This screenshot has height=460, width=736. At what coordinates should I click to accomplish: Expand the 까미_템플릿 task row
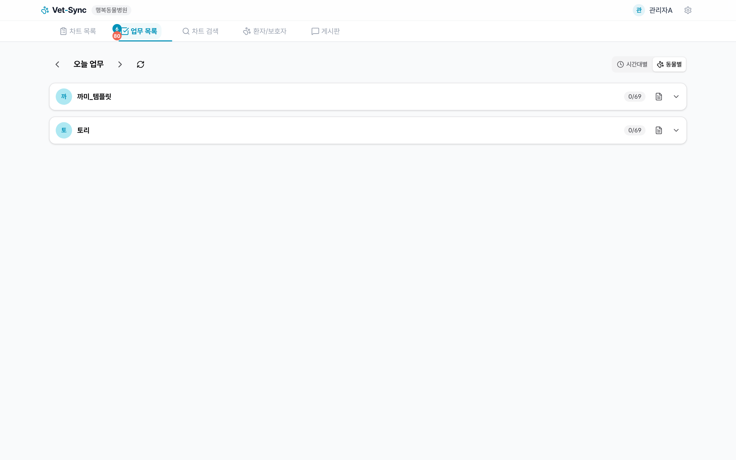tap(676, 97)
